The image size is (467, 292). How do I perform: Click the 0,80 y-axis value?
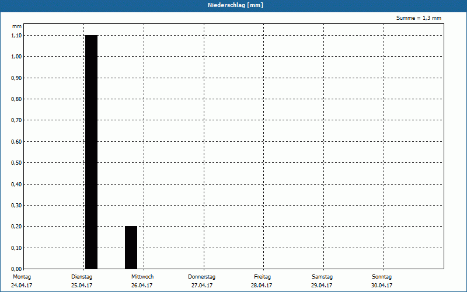click(16, 99)
